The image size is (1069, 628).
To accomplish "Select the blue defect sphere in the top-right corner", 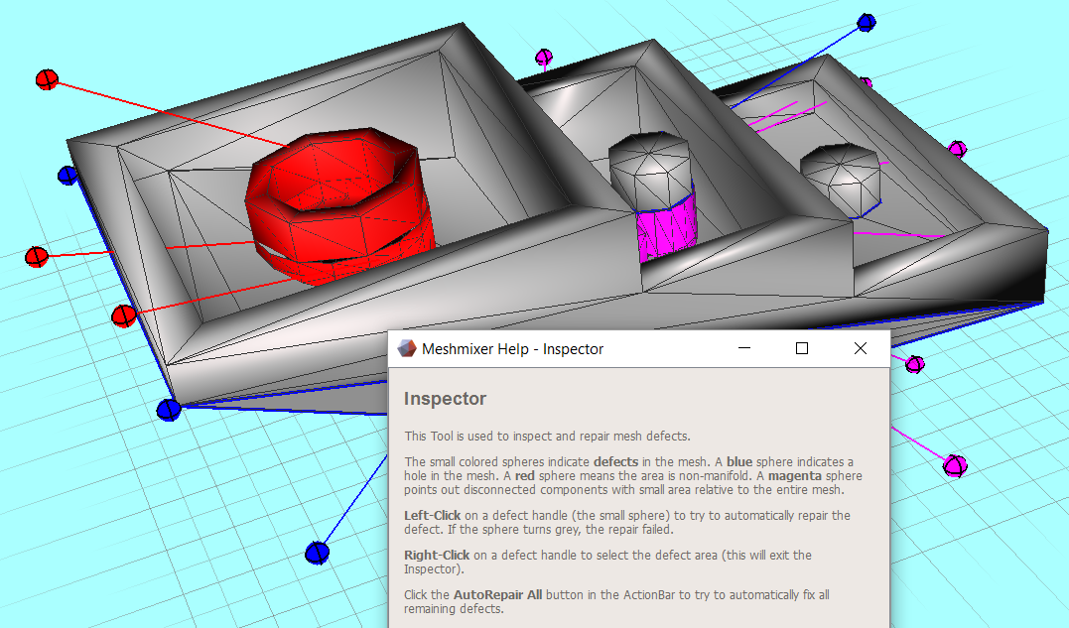I will pyautogui.click(x=865, y=20).
